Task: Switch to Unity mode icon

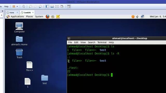Action: pyautogui.click(x=62, y=6)
